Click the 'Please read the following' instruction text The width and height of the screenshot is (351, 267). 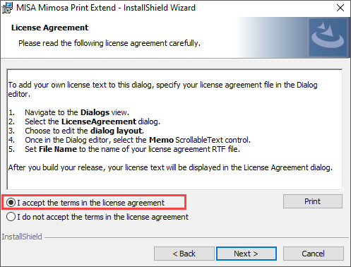coord(109,43)
